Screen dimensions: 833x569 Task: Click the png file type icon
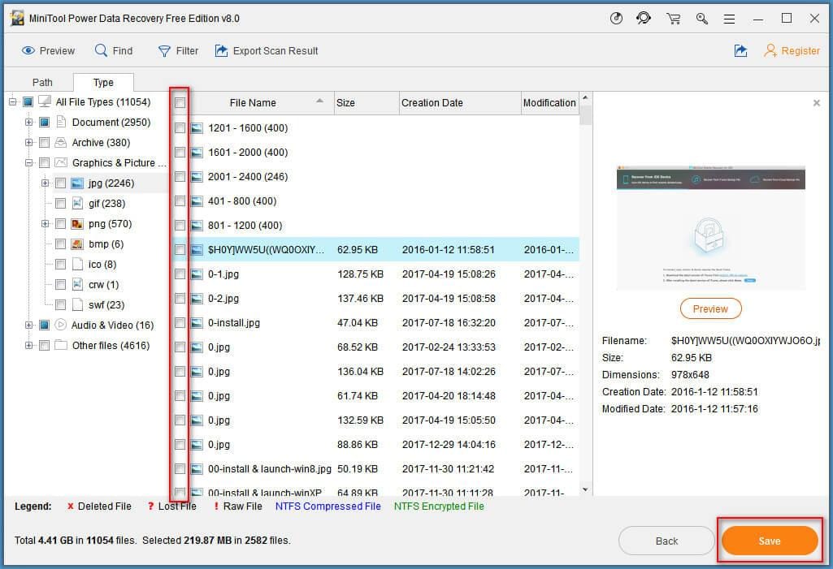[77, 223]
